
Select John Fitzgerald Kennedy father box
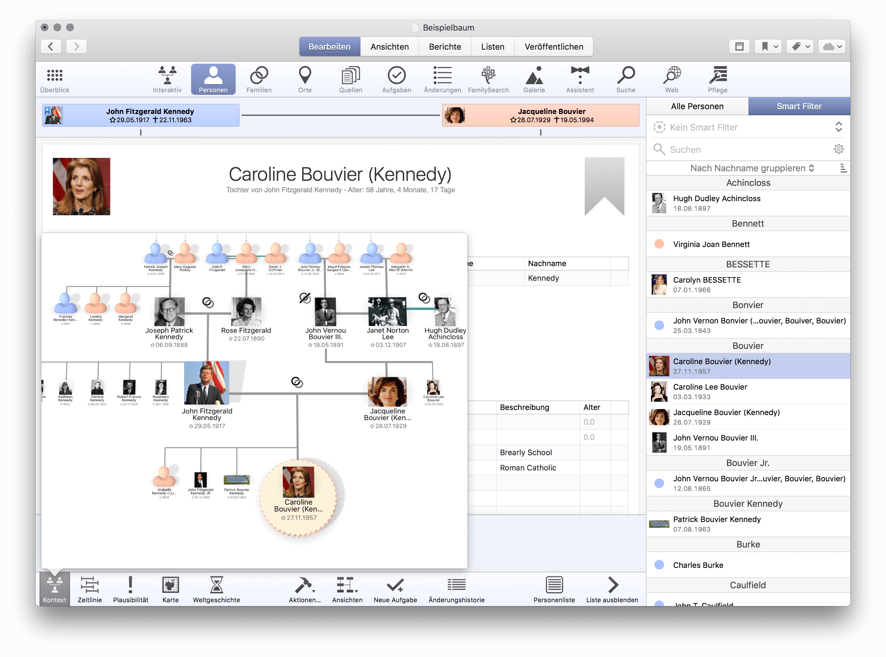point(141,115)
